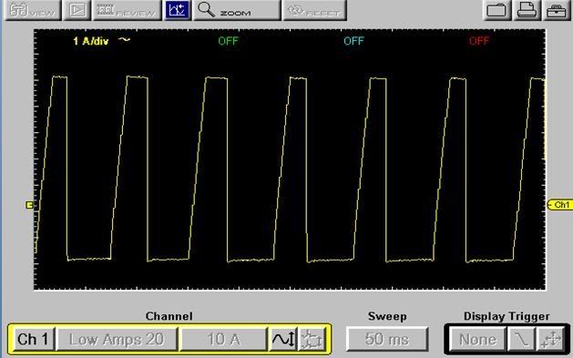Select the Ch 1 channel button
Screen dimensions: 573x358
tap(33, 340)
